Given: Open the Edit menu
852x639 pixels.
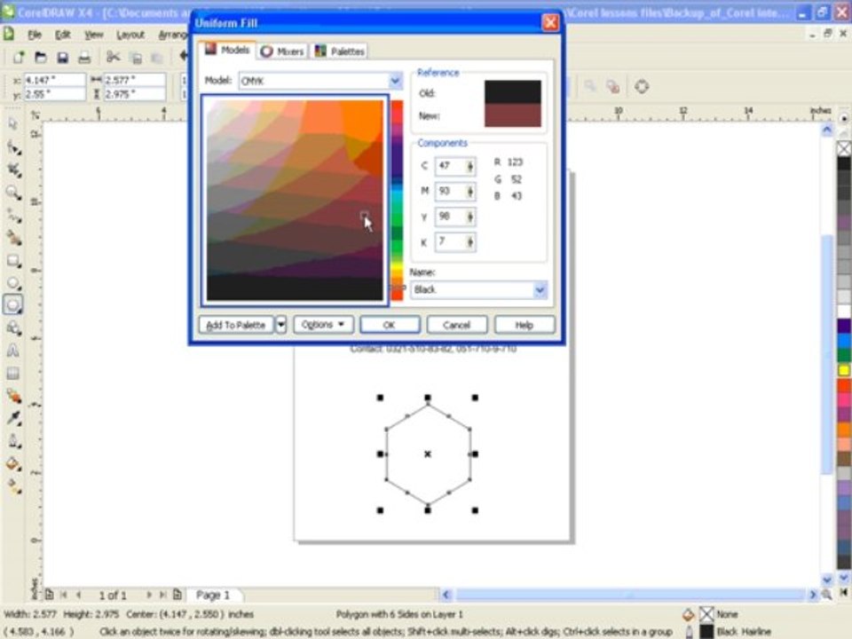Looking at the screenshot, I should tap(62, 35).
